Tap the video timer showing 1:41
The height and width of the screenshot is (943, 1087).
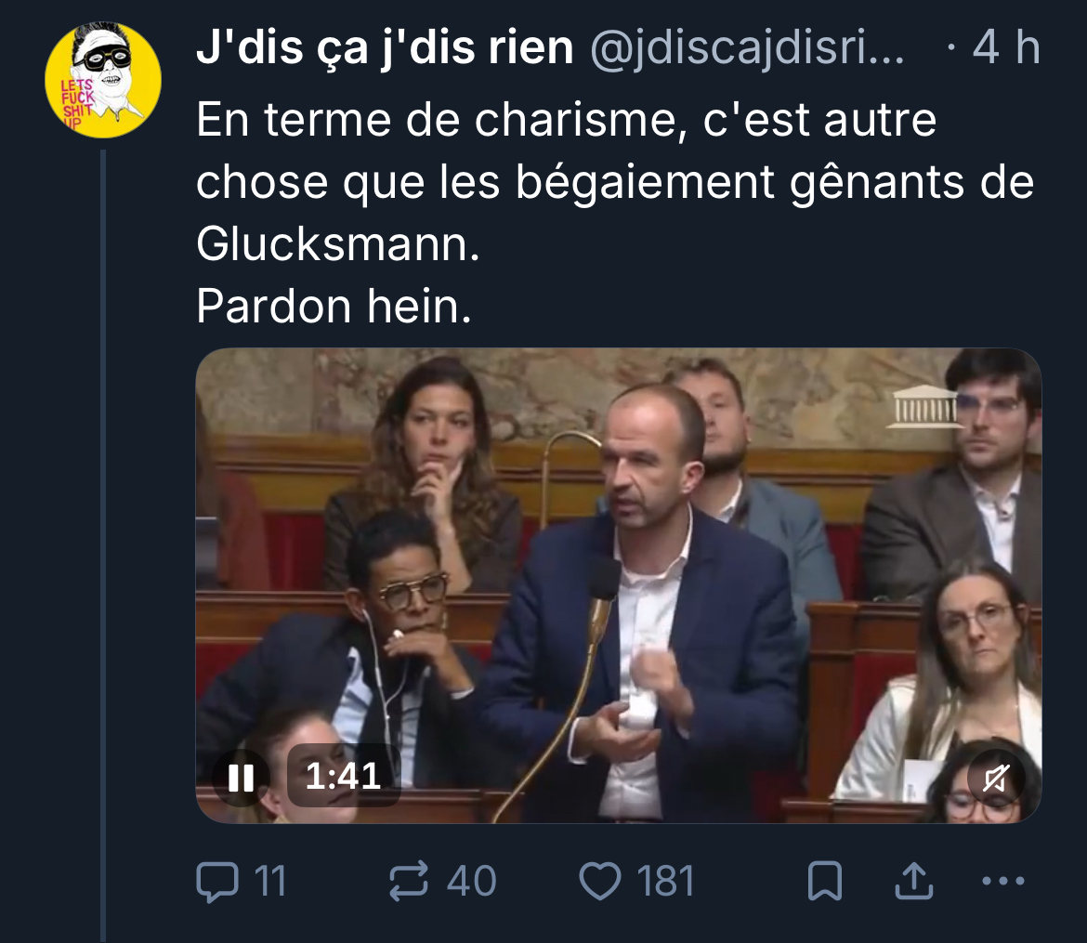click(344, 776)
